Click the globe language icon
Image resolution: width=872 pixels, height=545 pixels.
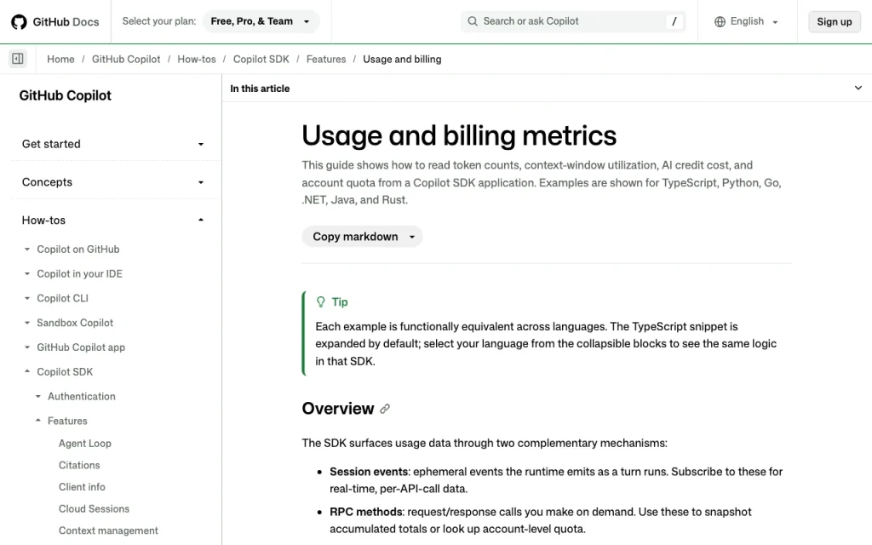click(x=720, y=21)
